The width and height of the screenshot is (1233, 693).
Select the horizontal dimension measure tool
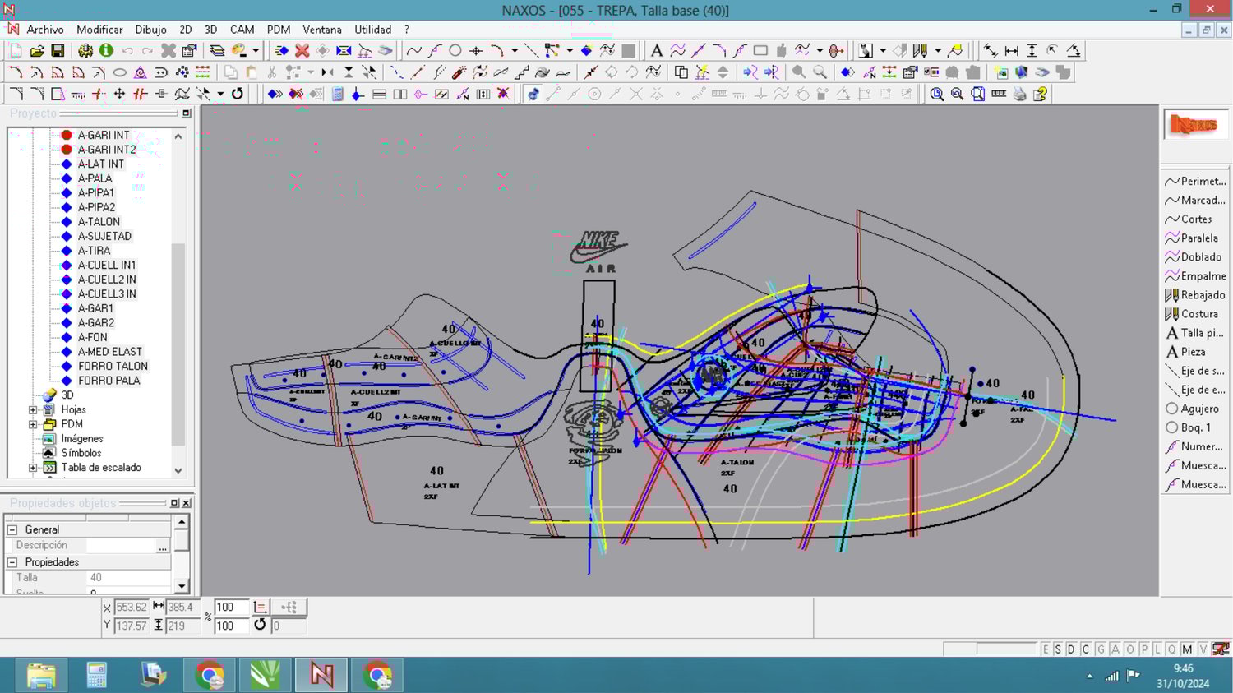[x=1011, y=51]
